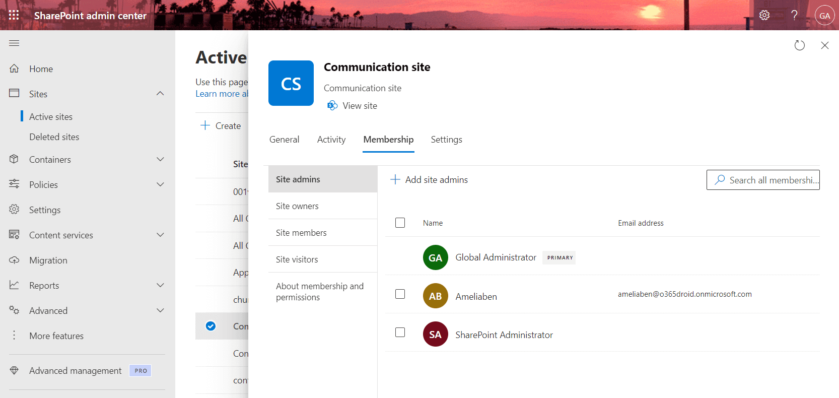Viewport: 839px width, 398px height.
Task: Select the Ameliaben checkbox
Action: (x=400, y=294)
